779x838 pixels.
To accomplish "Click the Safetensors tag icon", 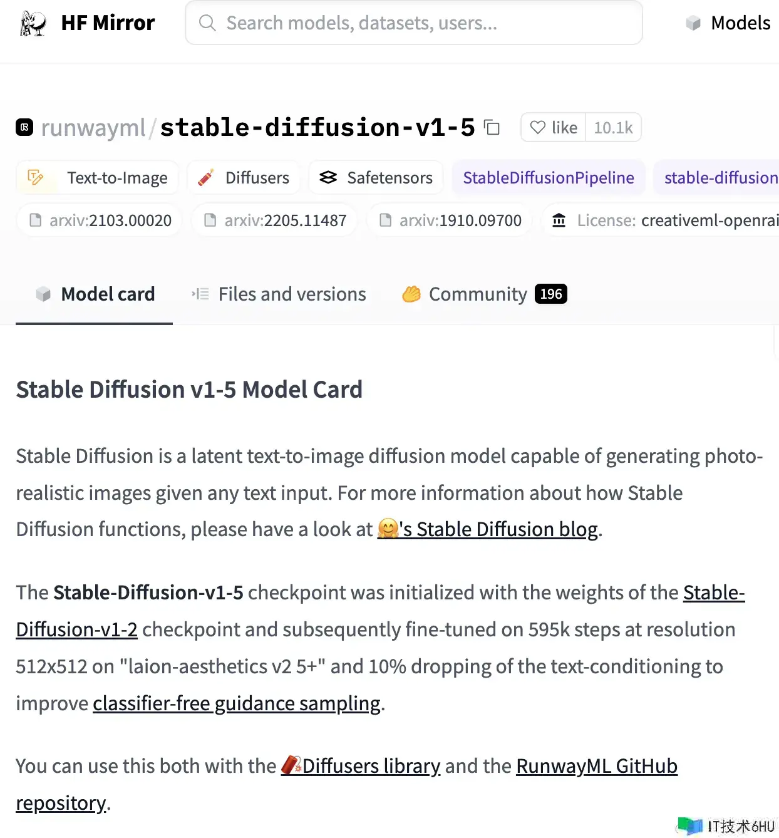I will pos(328,178).
